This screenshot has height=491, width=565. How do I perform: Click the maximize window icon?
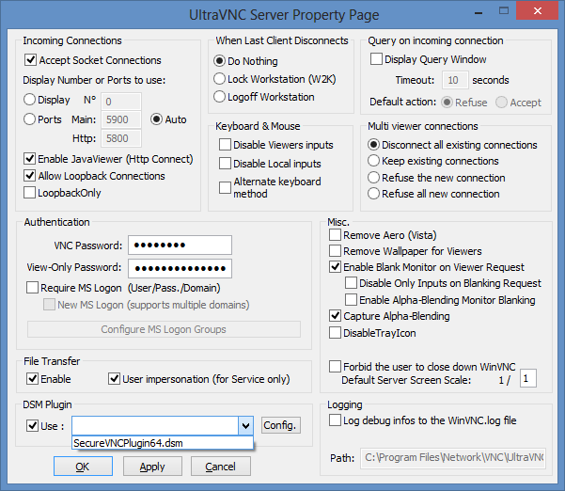(504, 10)
